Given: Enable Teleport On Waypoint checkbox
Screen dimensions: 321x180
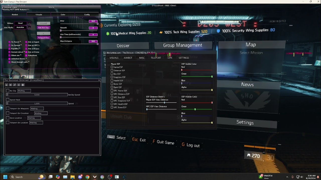Looking at the screenshot, I should [8, 108].
